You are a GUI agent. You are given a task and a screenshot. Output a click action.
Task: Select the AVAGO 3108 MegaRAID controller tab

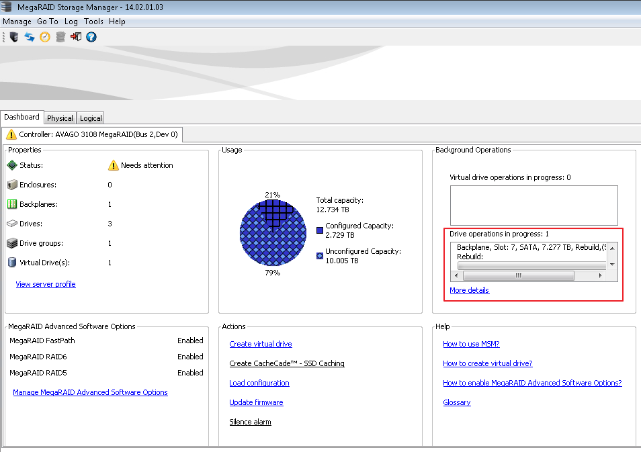pos(91,134)
